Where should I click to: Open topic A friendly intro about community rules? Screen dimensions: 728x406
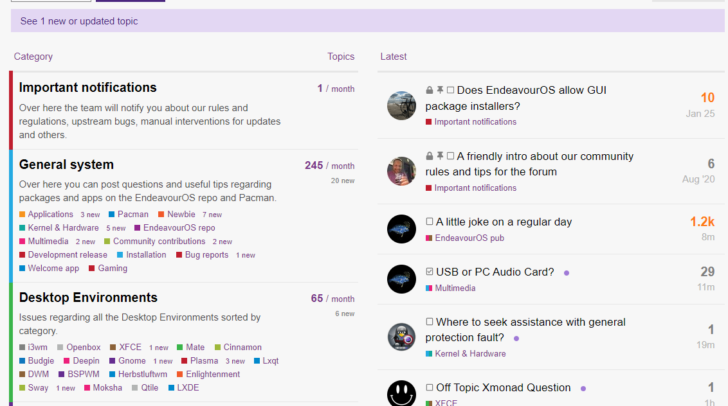529,164
